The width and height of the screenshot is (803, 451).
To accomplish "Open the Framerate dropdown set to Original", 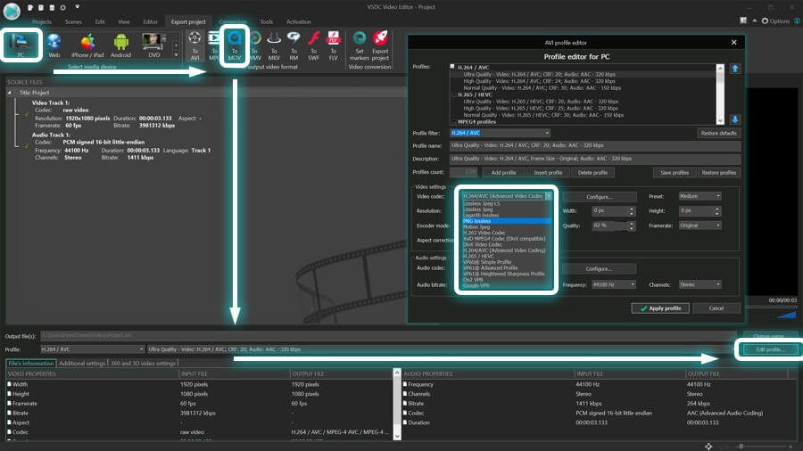I will point(700,225).
